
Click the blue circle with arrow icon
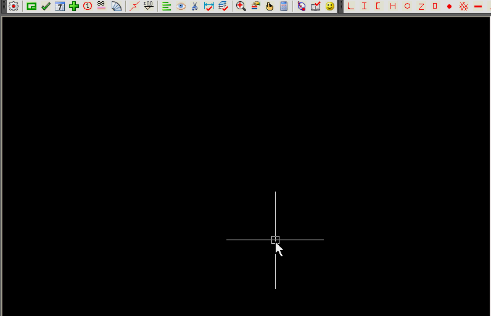(x=301, y=6)
